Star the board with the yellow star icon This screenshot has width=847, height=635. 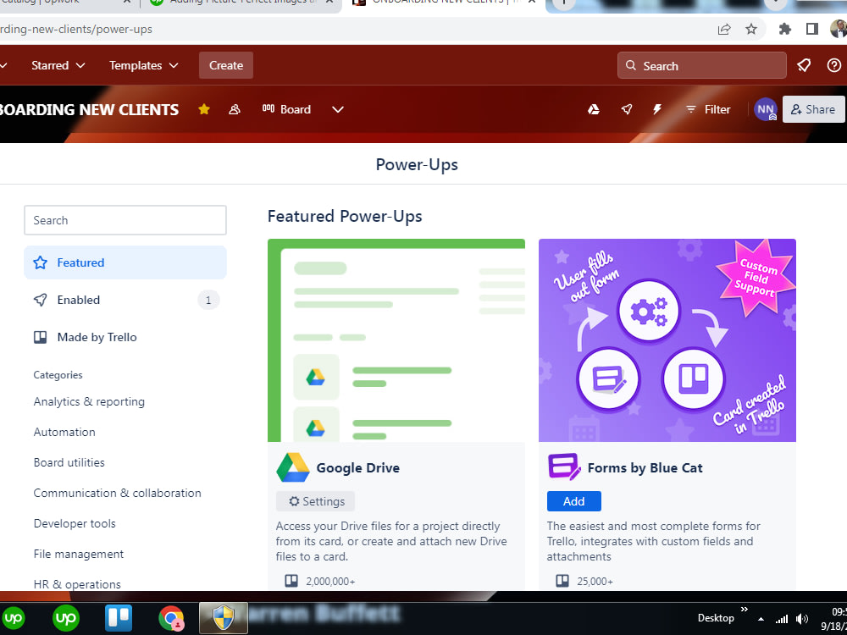tap(203, 109)
